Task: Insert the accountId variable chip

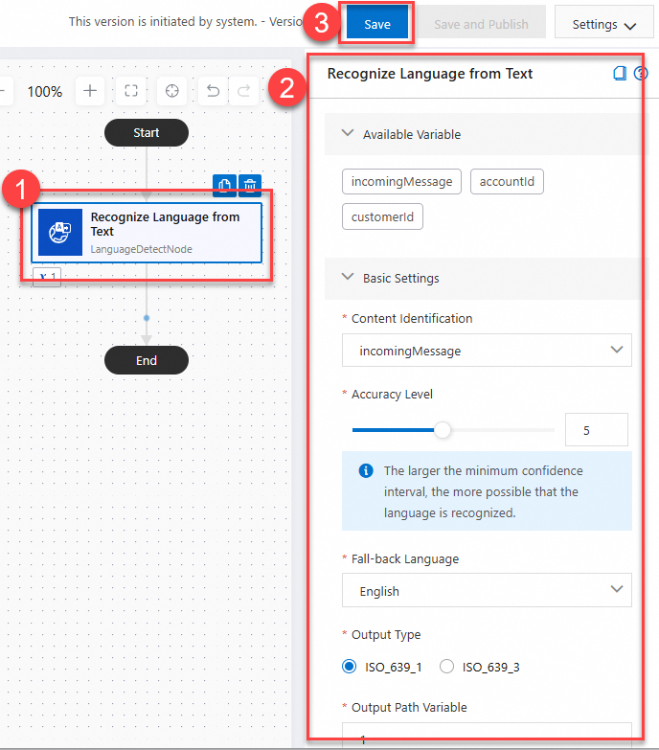Action: click(x=507, y=182)
